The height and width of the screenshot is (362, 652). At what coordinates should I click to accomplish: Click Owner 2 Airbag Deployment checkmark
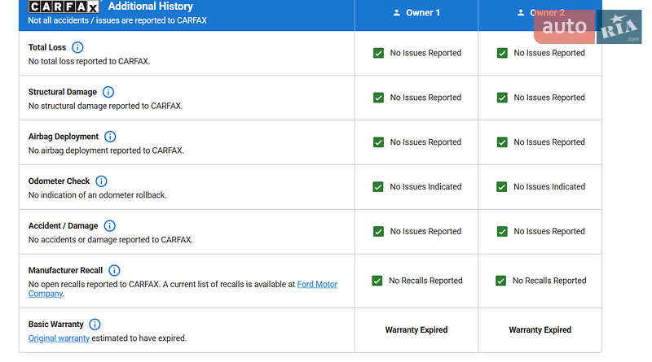(502, 142)
